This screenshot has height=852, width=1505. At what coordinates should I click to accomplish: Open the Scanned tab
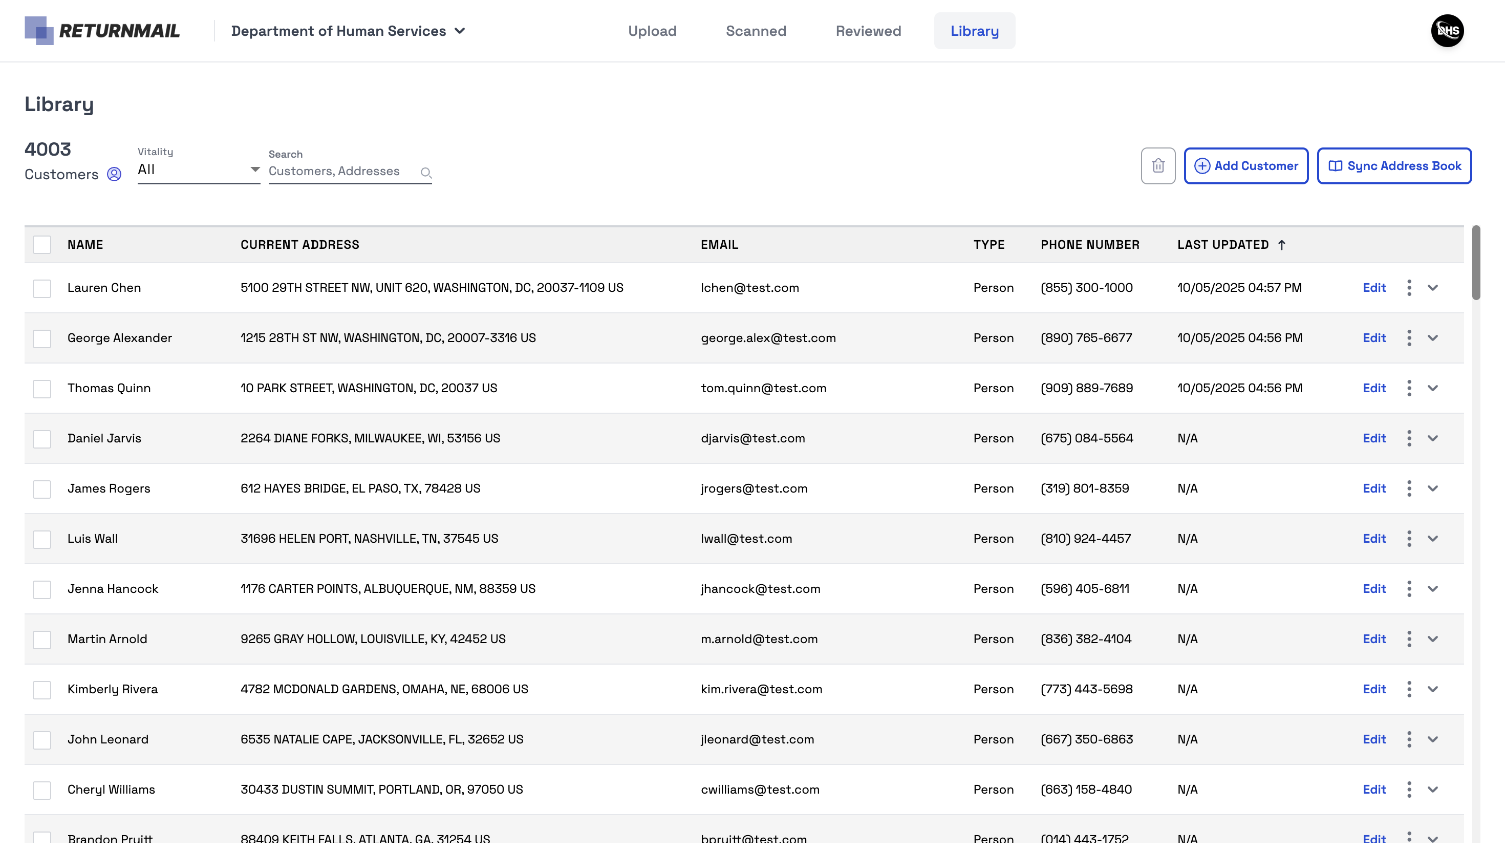tap(756, 30)
